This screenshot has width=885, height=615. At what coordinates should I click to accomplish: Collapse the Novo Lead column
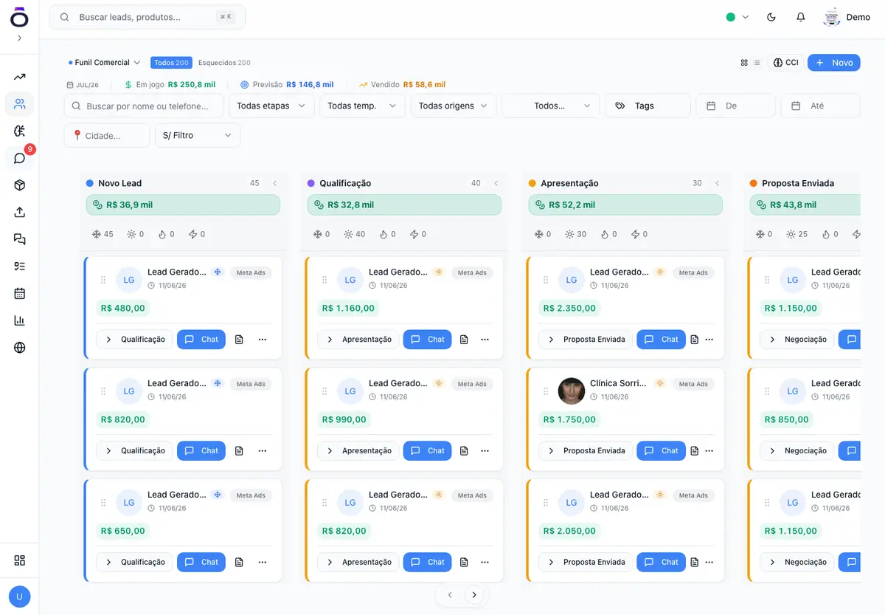click(x=274, y=183)
